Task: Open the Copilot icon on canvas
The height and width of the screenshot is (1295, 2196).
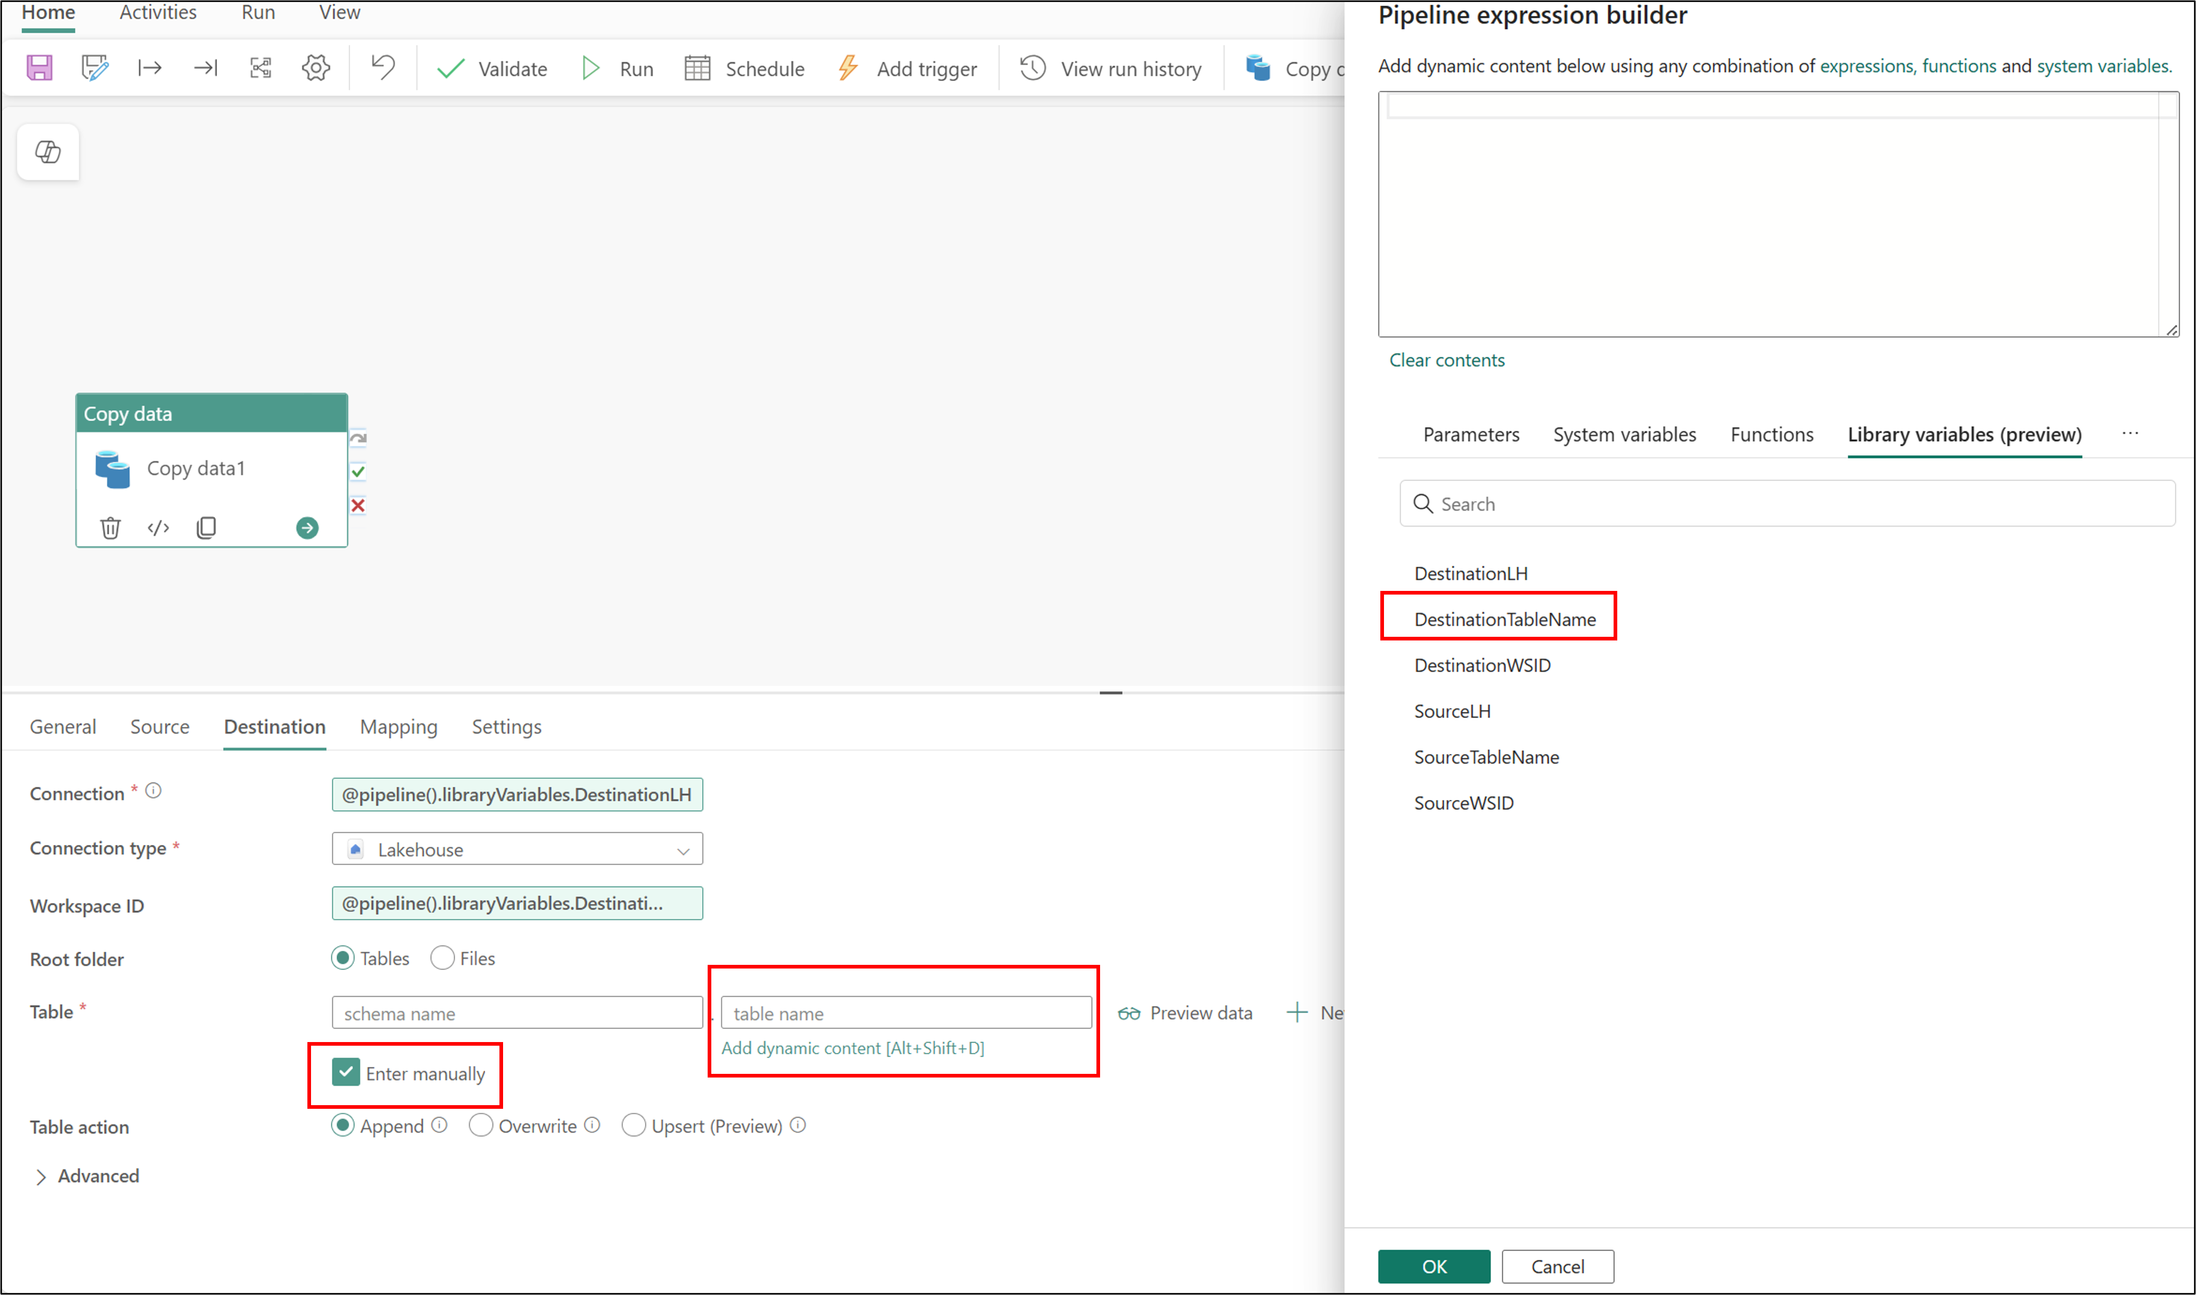Action: coord(48,152)
